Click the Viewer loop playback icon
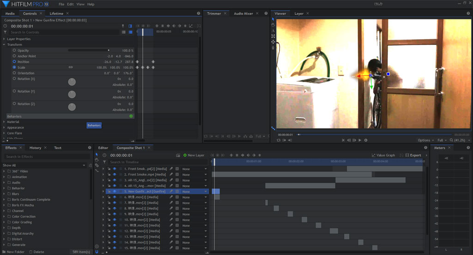Screen dimensions: 473x255 tap(279, 140)
